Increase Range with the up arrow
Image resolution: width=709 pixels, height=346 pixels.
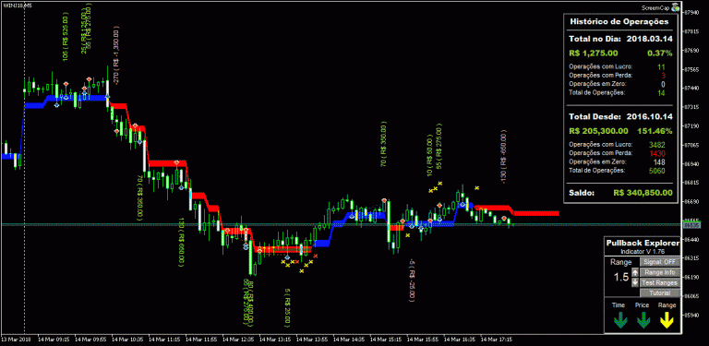pos(635,272)
